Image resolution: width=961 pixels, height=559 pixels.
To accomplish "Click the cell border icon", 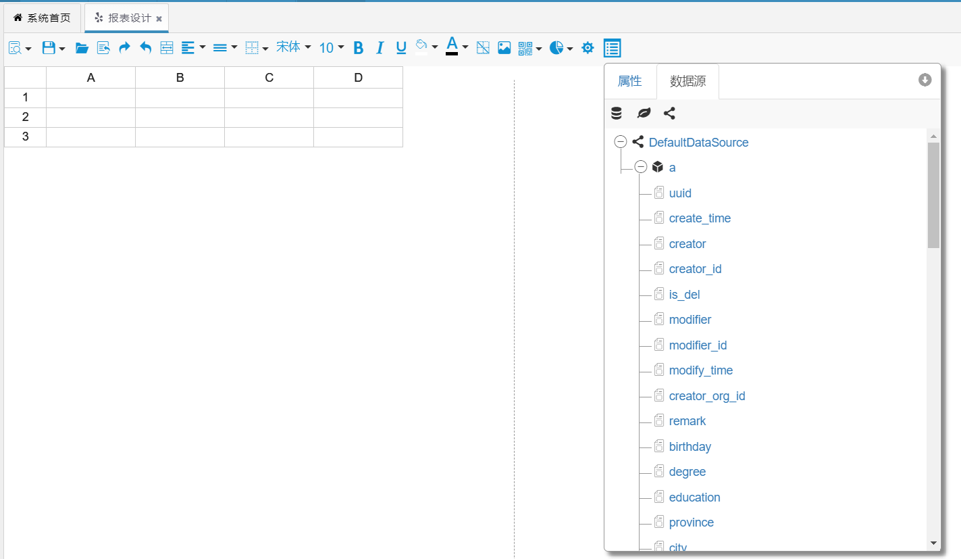I will pos(252,48).
